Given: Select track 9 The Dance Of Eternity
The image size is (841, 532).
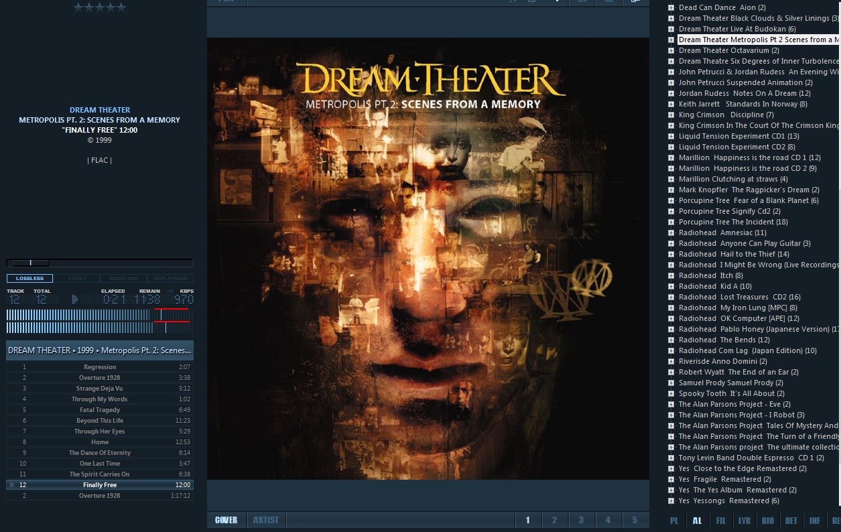Looking at the screenshot, I should coord(100,453).
